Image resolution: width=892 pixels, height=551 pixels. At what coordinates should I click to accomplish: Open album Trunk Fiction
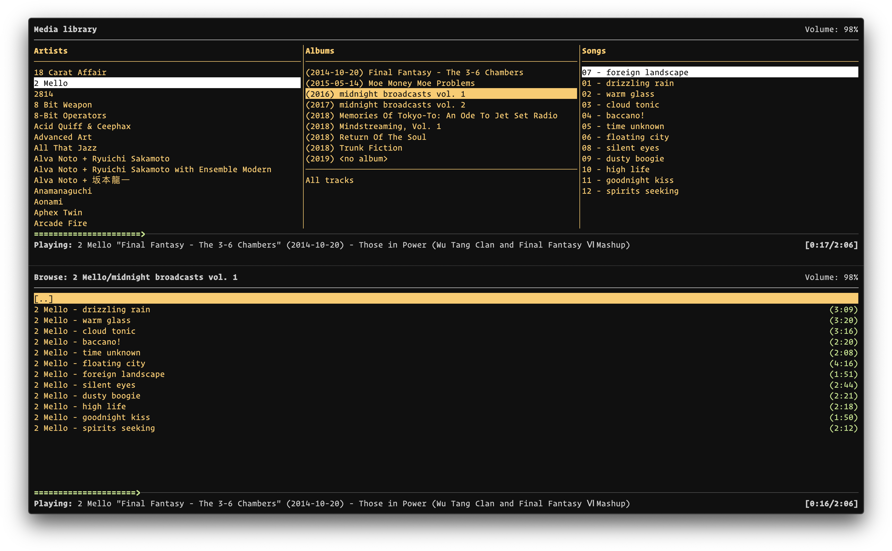click(x=354, y=148)
